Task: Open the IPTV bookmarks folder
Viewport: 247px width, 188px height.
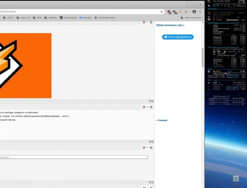Action: pos(37,18)
